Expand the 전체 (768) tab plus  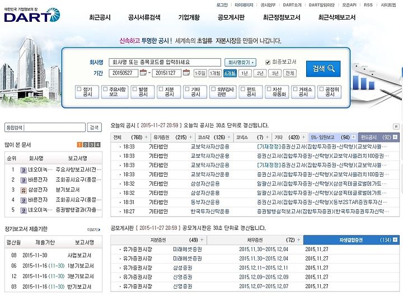[x=146, y=137]
